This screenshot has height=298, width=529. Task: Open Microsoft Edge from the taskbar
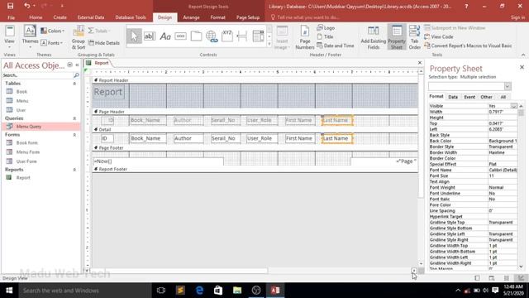(199, 291)
